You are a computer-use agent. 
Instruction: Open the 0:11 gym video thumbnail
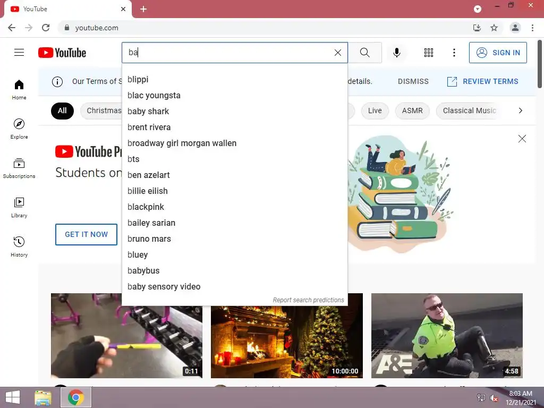point(126,342)
